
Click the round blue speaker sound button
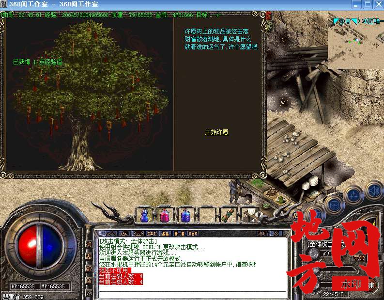[x=374, y=191]
